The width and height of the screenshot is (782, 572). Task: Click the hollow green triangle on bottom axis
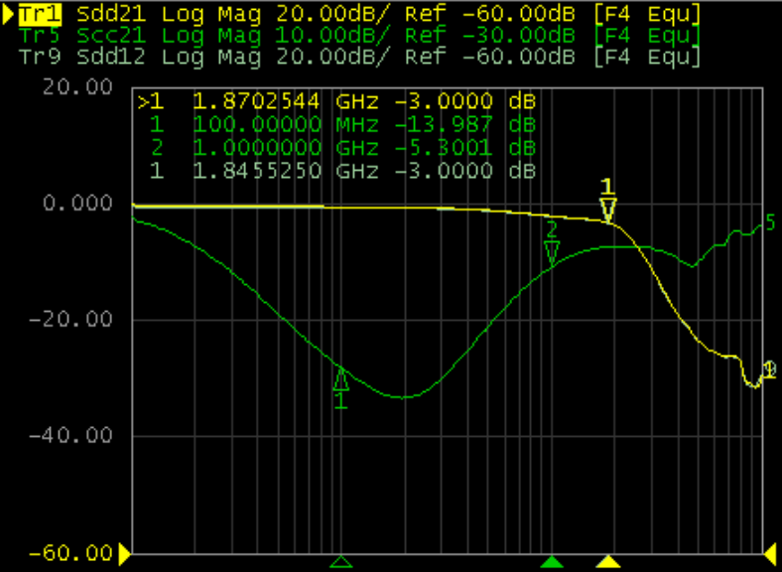340,562
